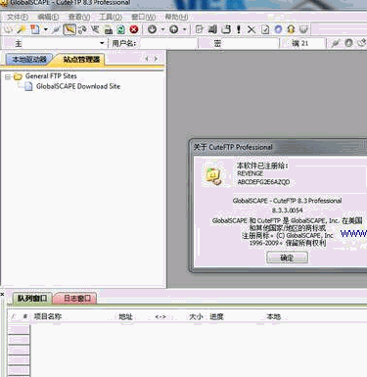This screenshot has width=367, height=377.
Task: Click the new document icon in toolbar
Action: pyautogui.click(x=34, y=29)
